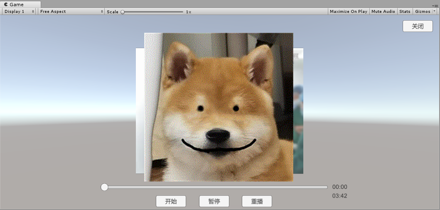Click the 1x scale value
The image size is (440, 210).
189,12
